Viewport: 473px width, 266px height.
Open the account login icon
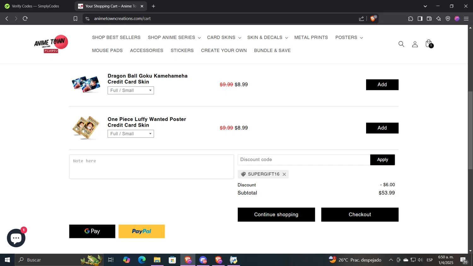pos(415,44)
